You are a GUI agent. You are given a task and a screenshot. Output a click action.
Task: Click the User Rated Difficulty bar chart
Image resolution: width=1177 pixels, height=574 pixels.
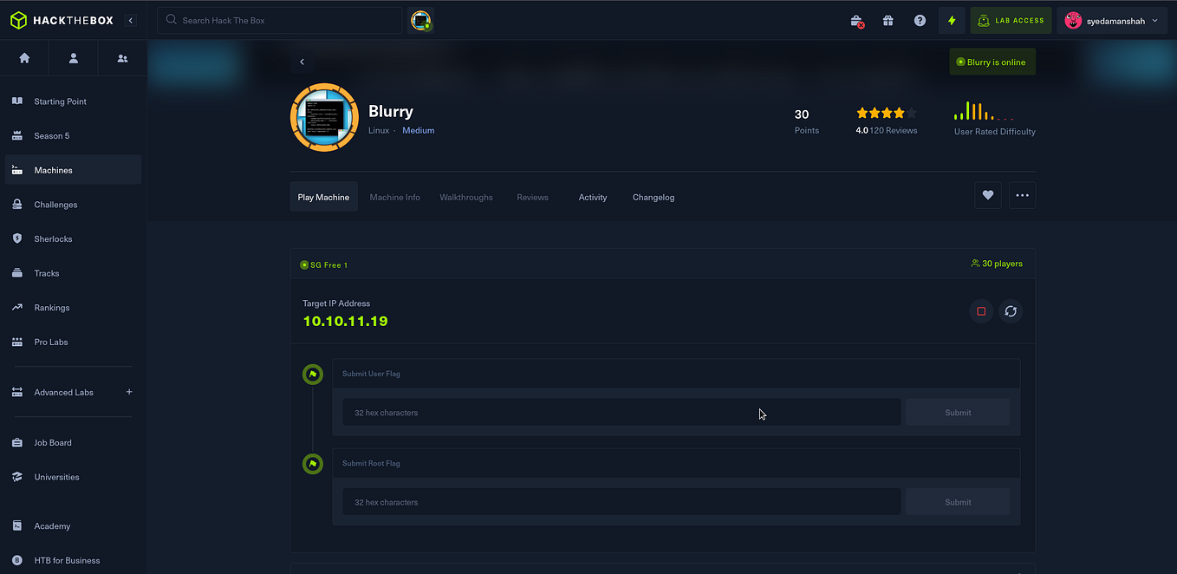click(984, 111)
